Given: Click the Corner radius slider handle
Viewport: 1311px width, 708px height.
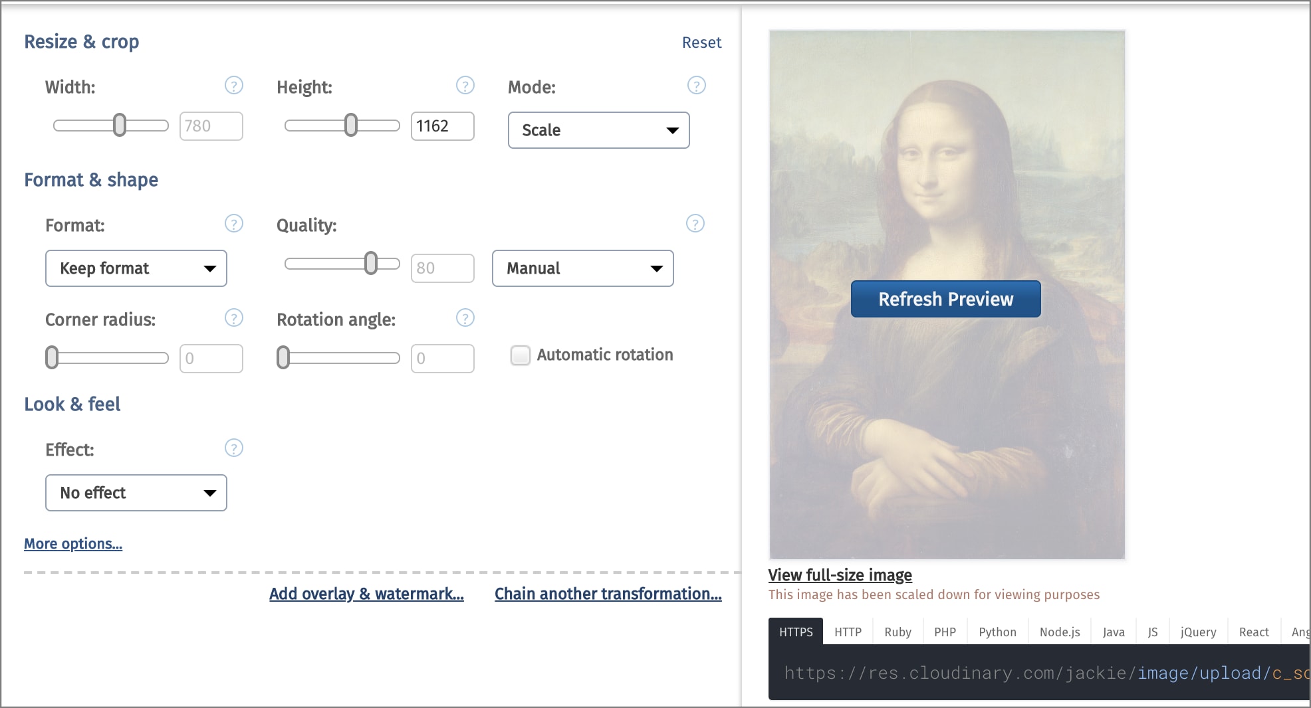Looking at the screenshot, I should (52, 357).
